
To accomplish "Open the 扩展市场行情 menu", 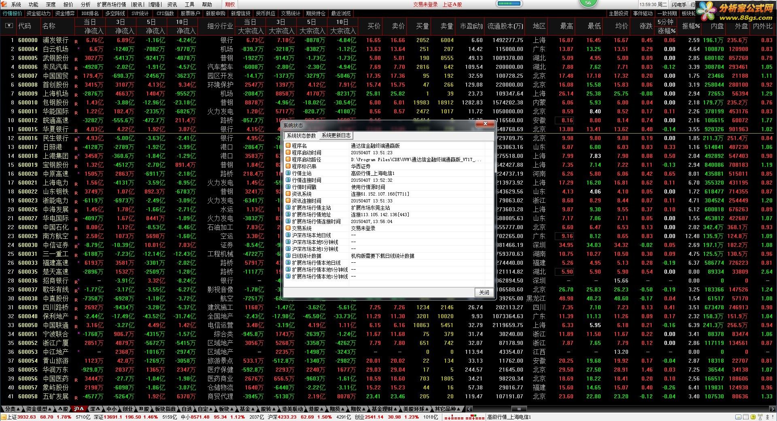I will [x=111, y=4].
